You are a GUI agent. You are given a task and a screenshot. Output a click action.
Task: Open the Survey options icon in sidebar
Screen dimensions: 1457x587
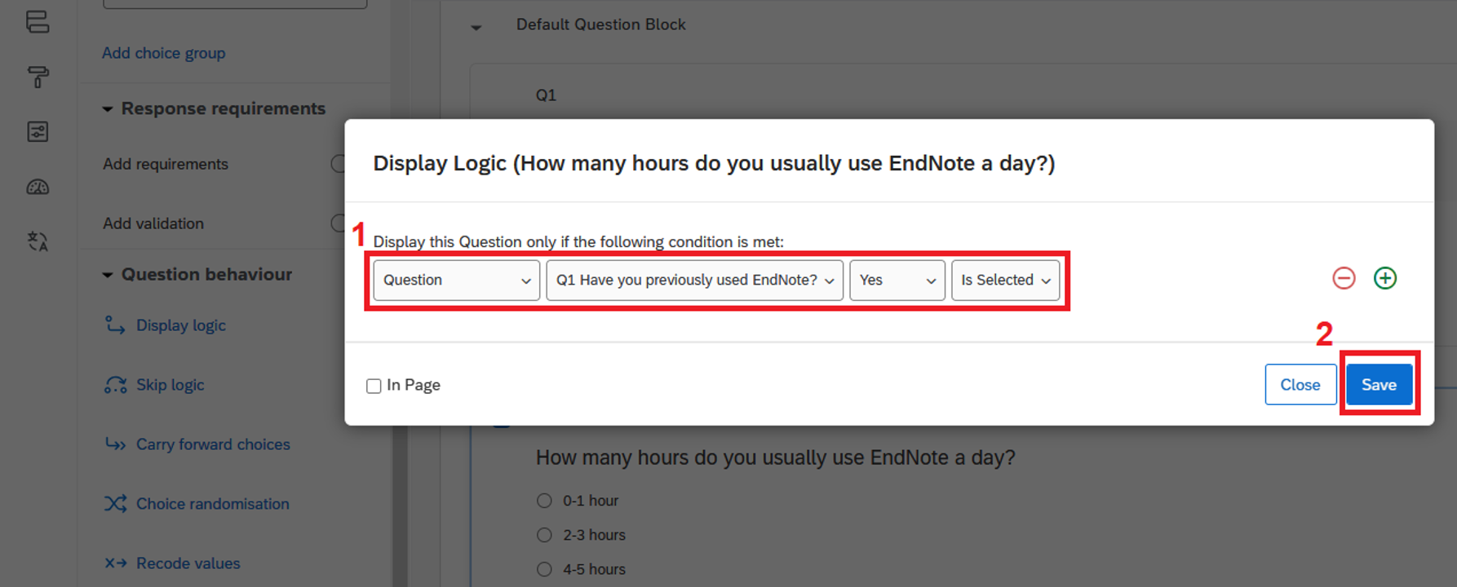(x=38, y=132)
